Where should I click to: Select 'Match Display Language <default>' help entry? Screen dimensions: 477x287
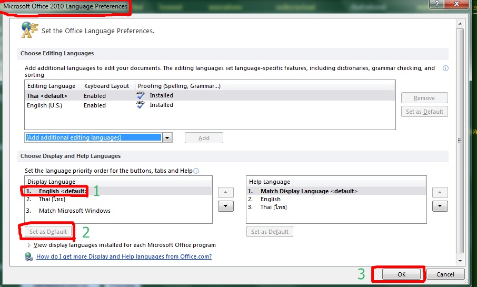click(336, 191)
